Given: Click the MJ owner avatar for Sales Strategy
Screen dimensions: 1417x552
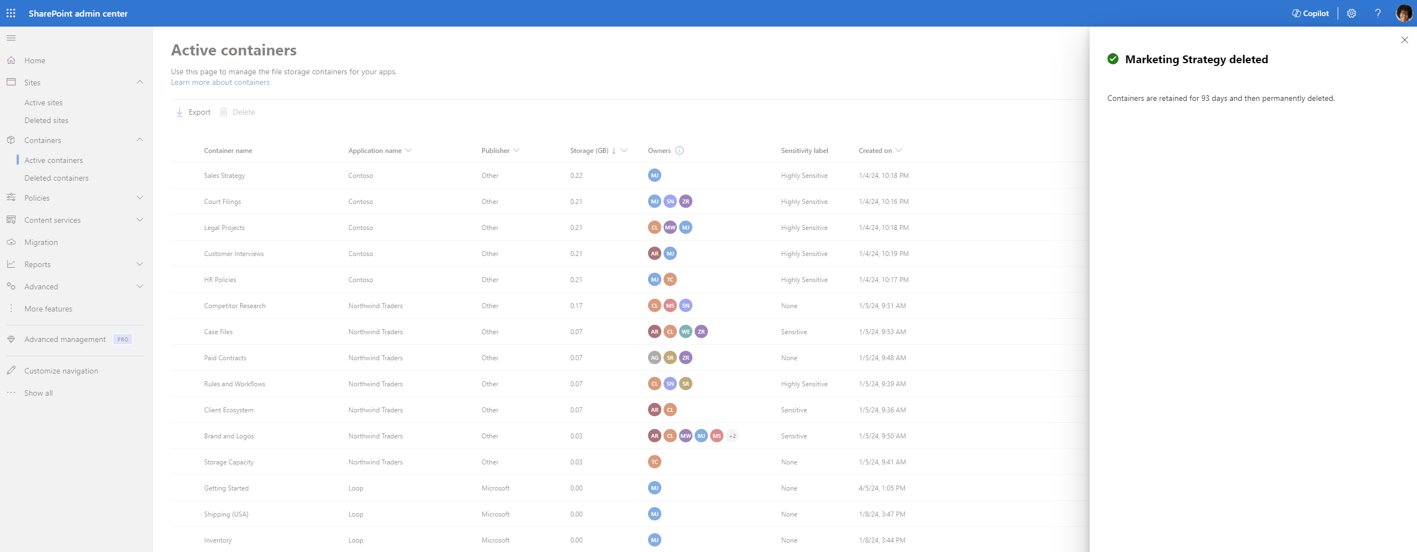Looking at the screenshot, I should point(655,176).
